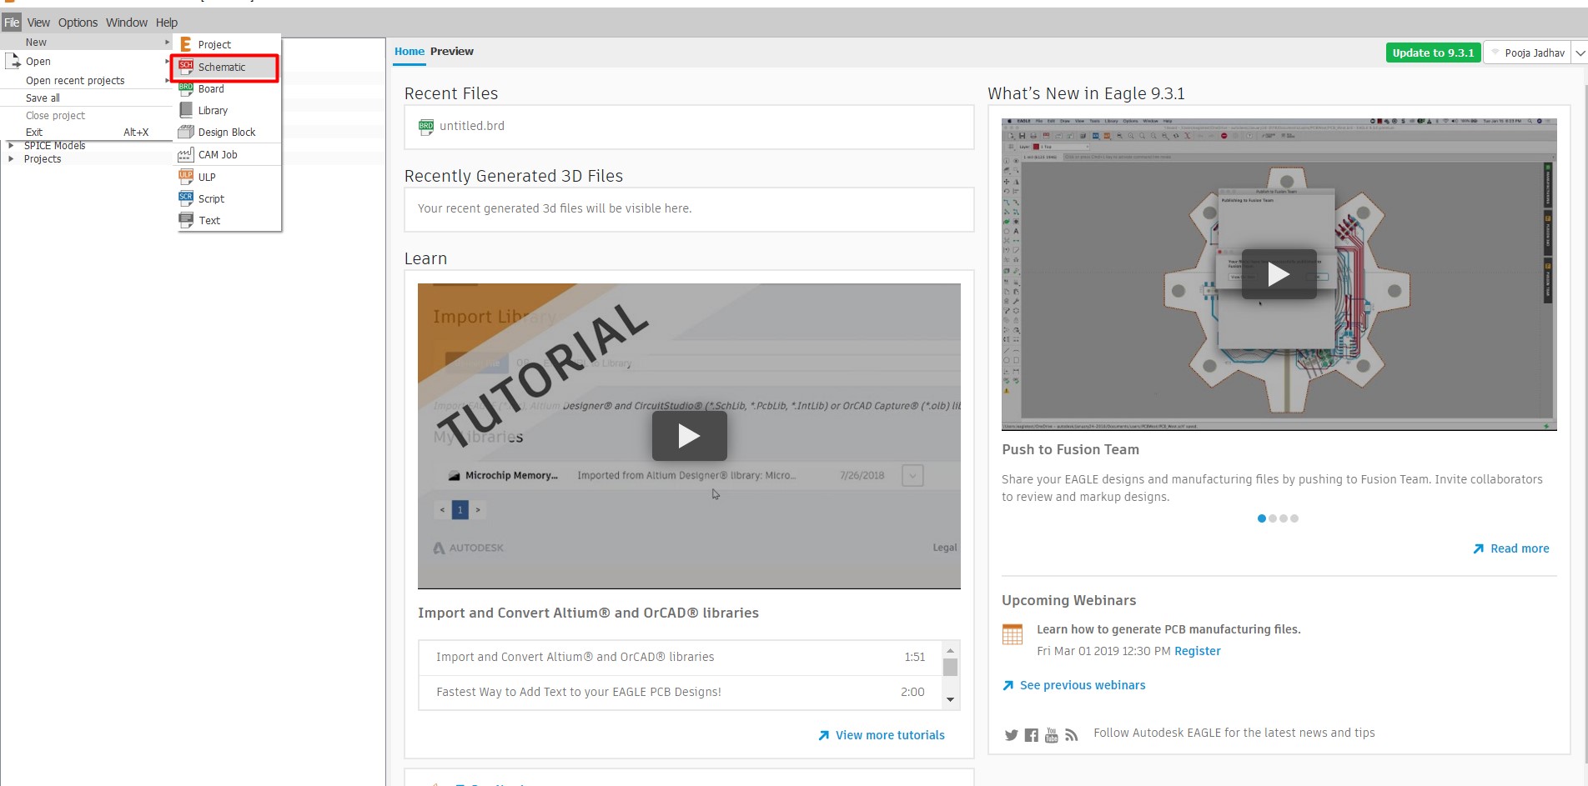Switch to the Home tab
Viewport: 1588px width, 786px height.
click(x=410, y=51)
